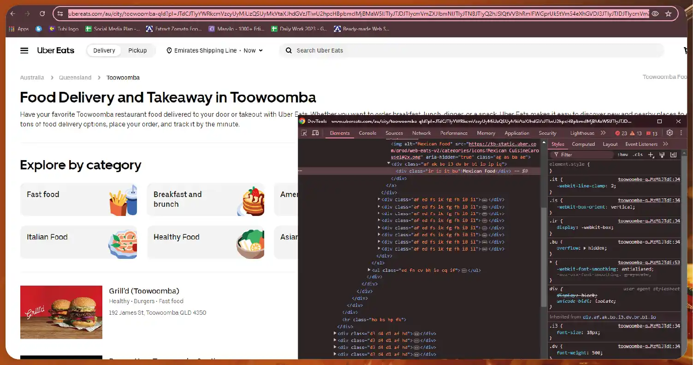Go to the Australia breadcrumb

point(32,78)
